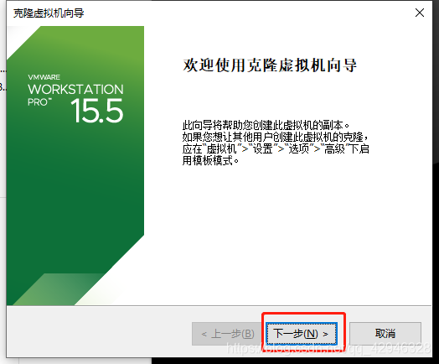The image size is (439, 364).
Task: Click the VMware Workstation Pro 15.5 logo
Action: click(75, 98)
